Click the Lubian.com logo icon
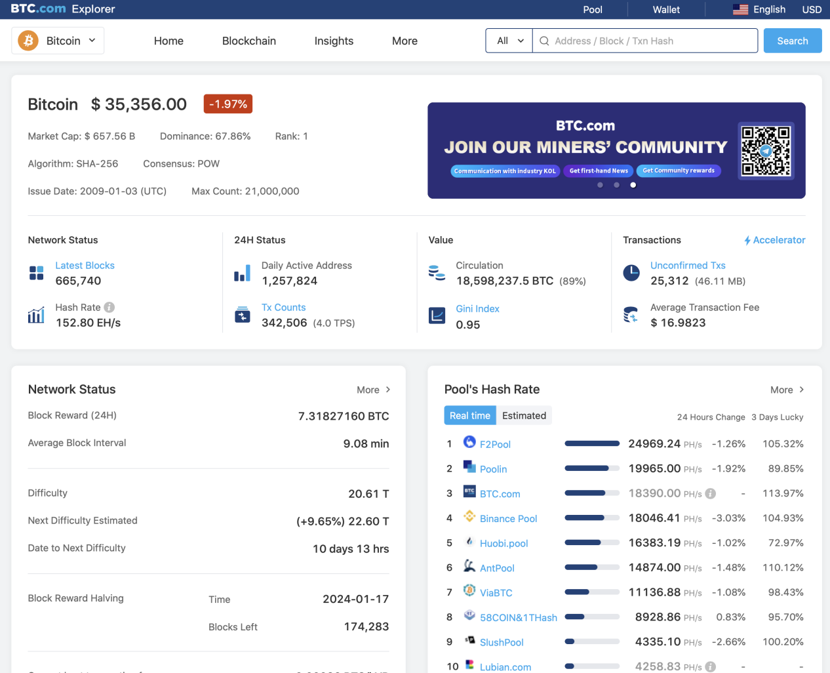Image resolution: width=830 pixels, height=673 pixels. coord(469,664)
